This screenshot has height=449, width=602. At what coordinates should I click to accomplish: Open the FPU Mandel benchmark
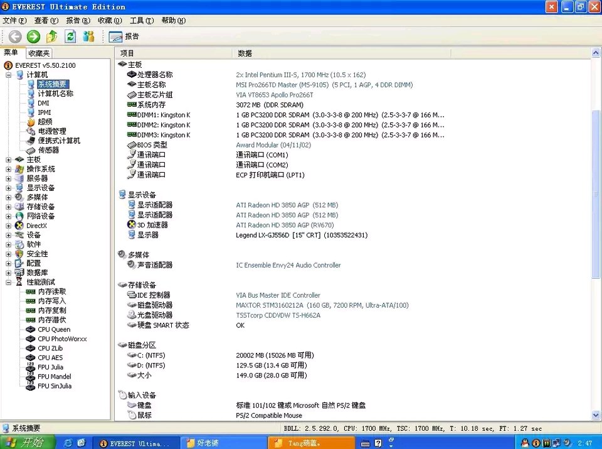tap(55, 376)
